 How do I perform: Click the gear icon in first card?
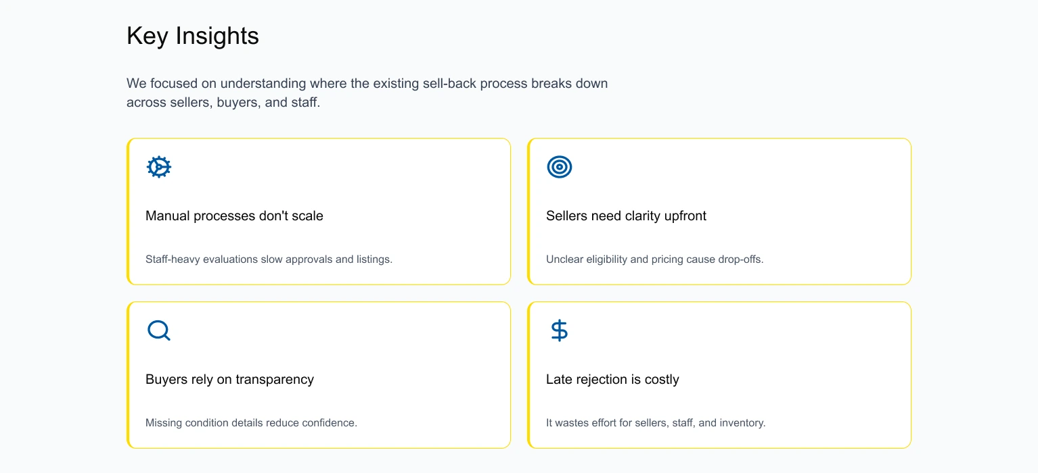(x=159, y=167)
